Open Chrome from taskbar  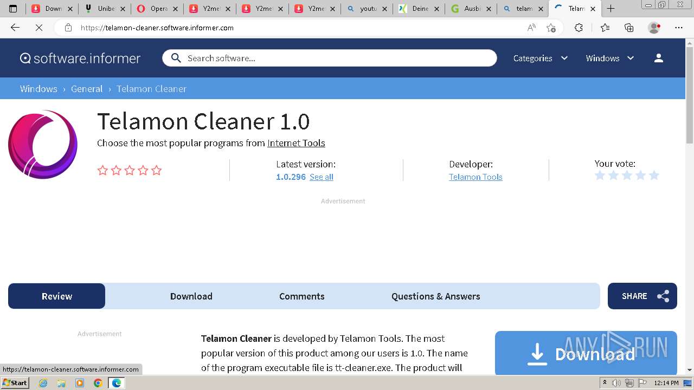click(x=98, y=383)
